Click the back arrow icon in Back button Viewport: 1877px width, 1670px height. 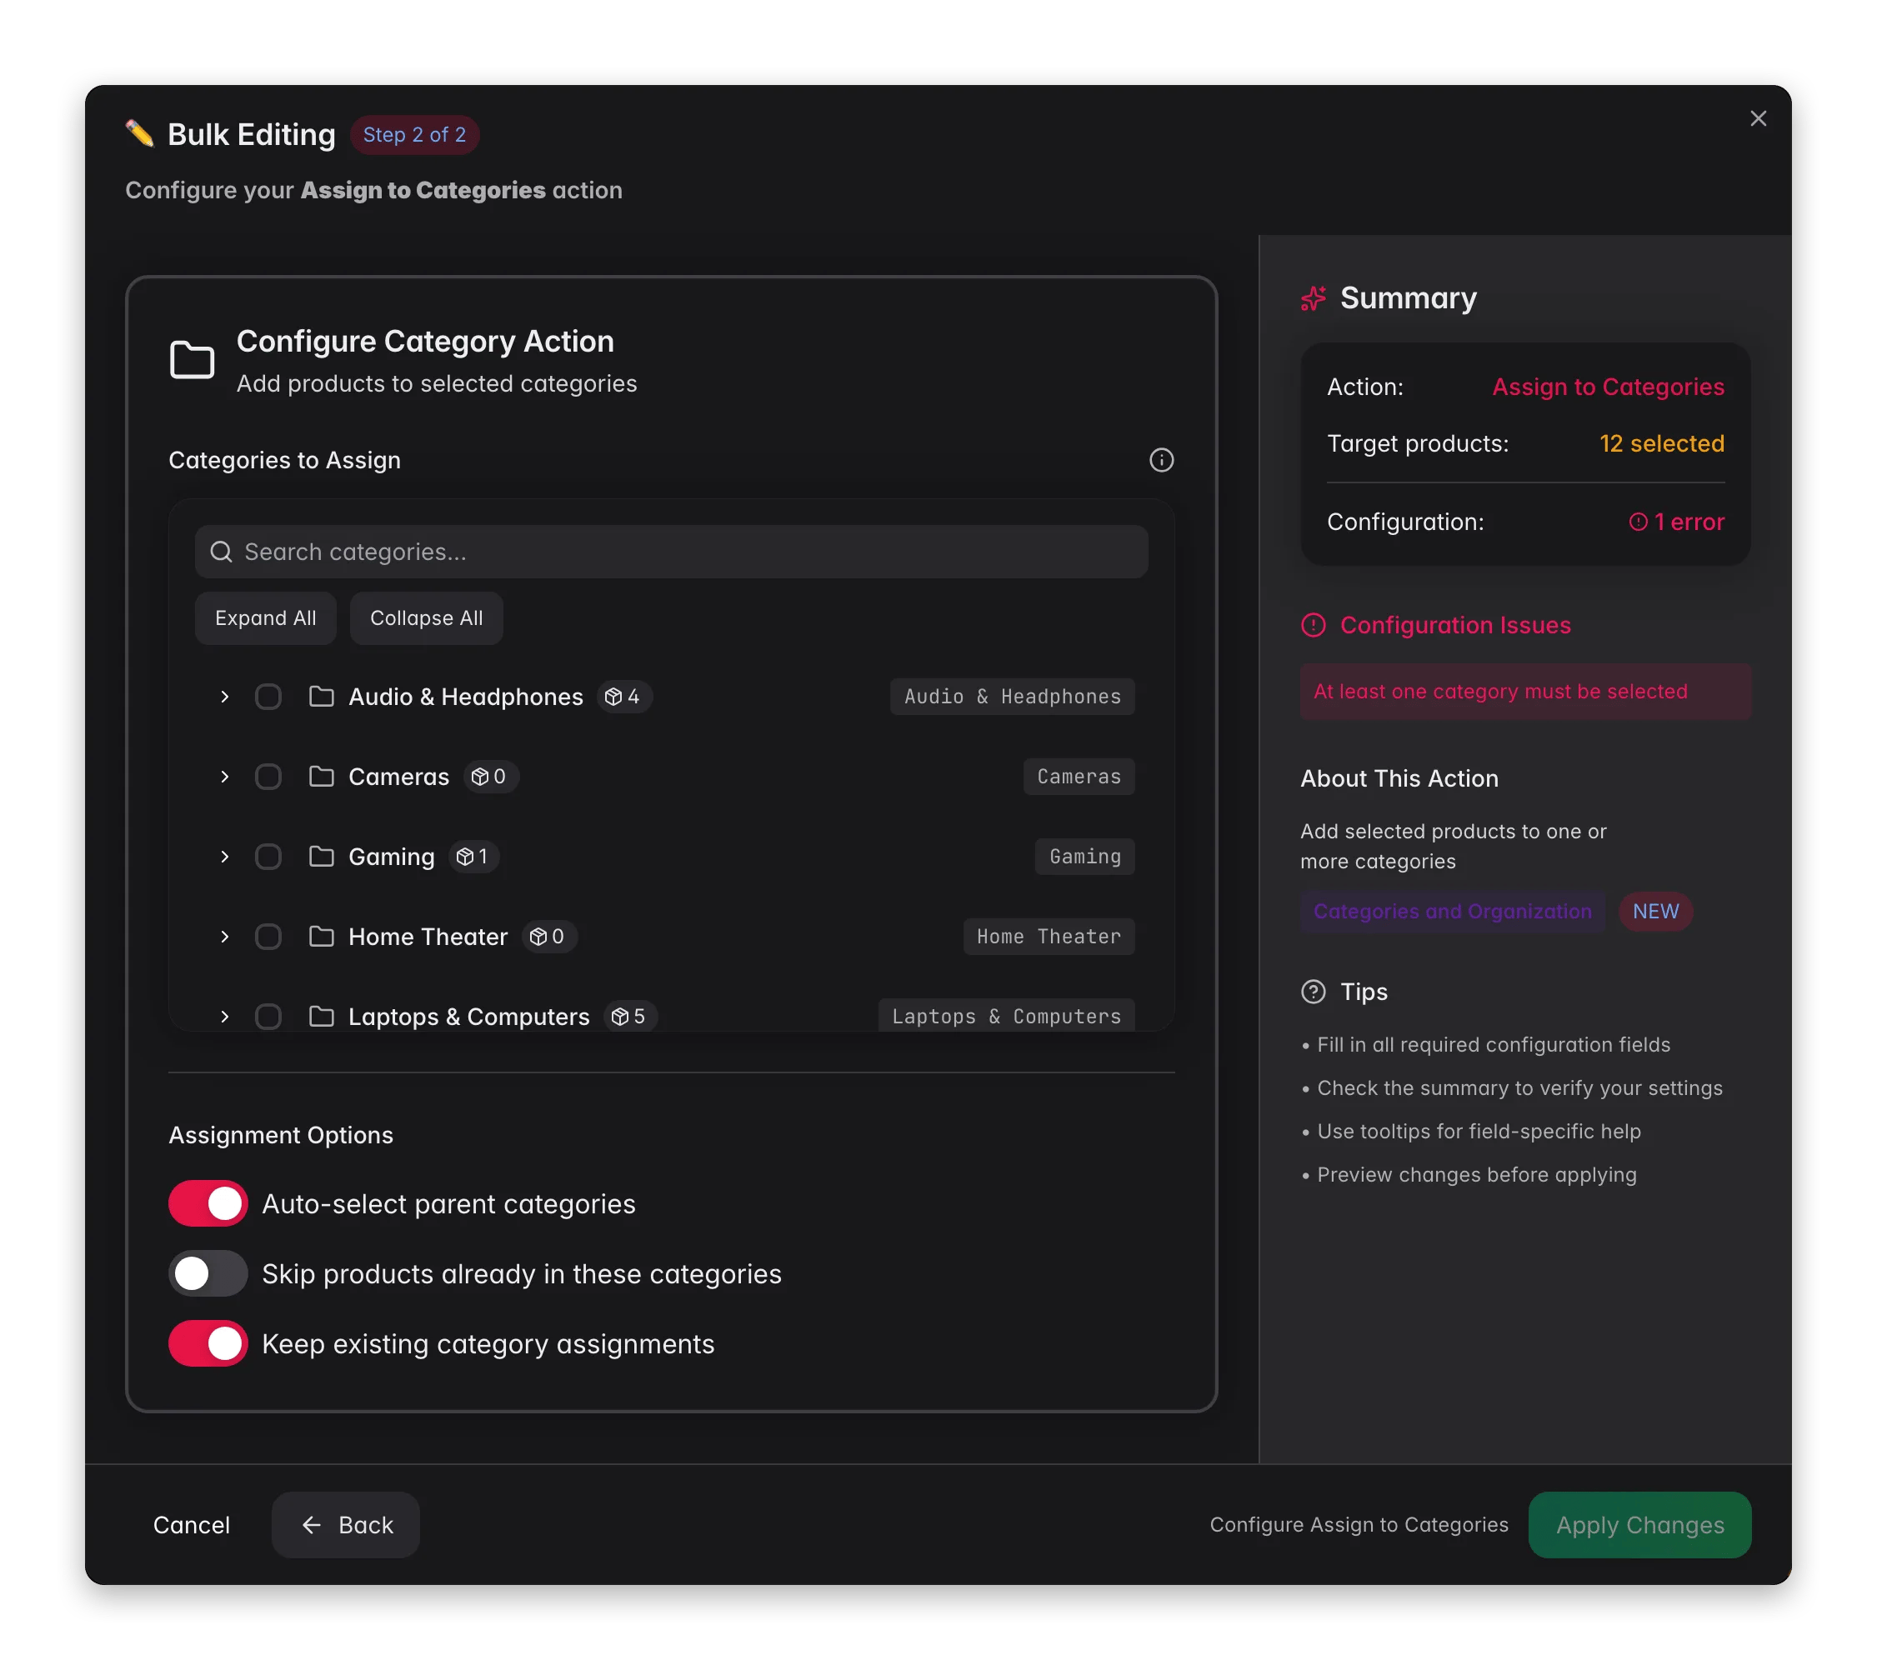pyautogui.click(x=311, y=1525)
